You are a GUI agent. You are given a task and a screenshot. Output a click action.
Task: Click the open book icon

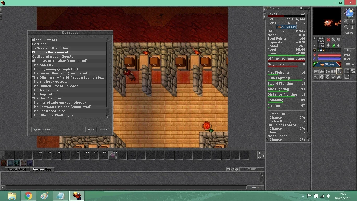coord(333,71)
